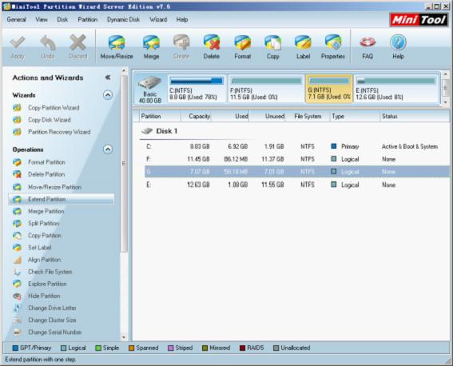453x366 pixels.
Task: Open the Partition menu
Action: pos(87,20)
